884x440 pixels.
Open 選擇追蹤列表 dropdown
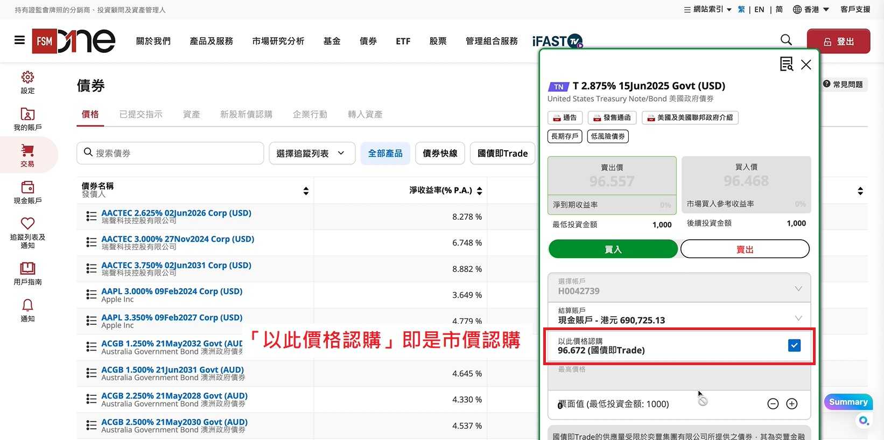click(312, 153)
